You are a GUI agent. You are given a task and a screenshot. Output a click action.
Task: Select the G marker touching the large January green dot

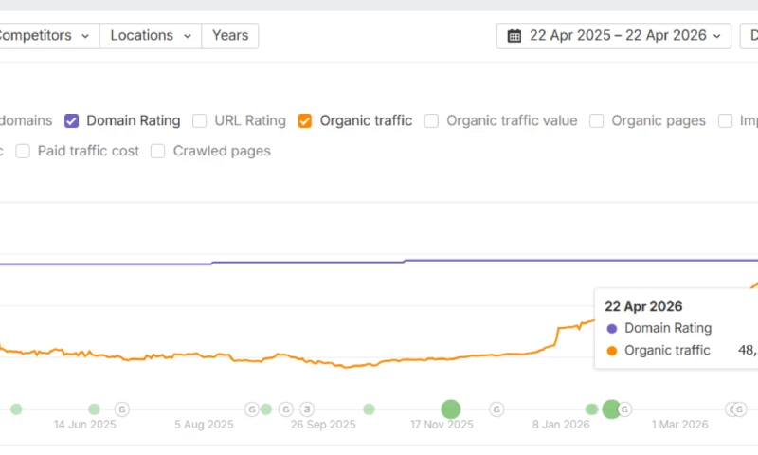(625, 409)
